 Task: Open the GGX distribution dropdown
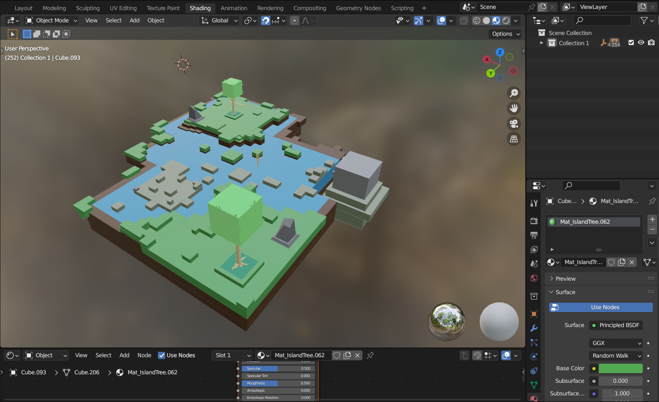(616, 343)
